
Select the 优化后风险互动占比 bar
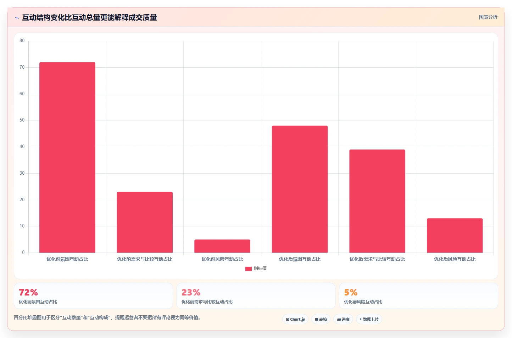tap(455, 235)
